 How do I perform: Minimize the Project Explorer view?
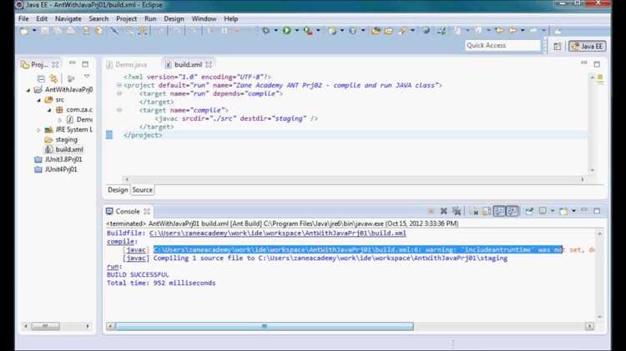(x=73, y=63)
